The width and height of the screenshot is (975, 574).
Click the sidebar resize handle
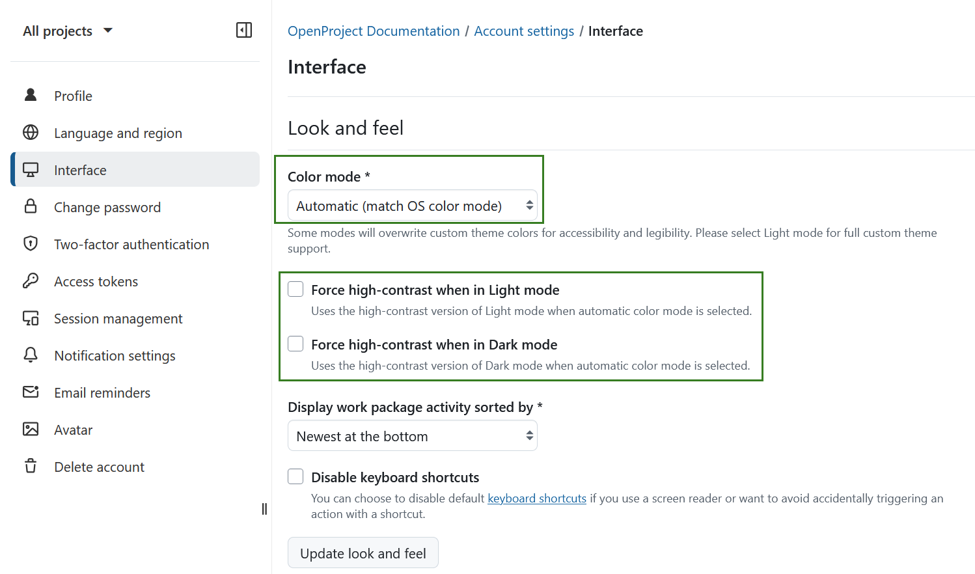[x=264, y=509]
